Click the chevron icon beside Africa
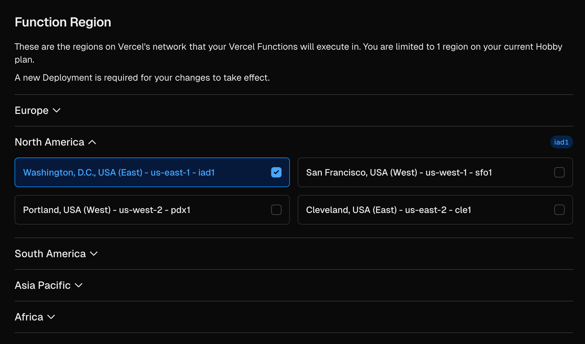 click(51, 317)
